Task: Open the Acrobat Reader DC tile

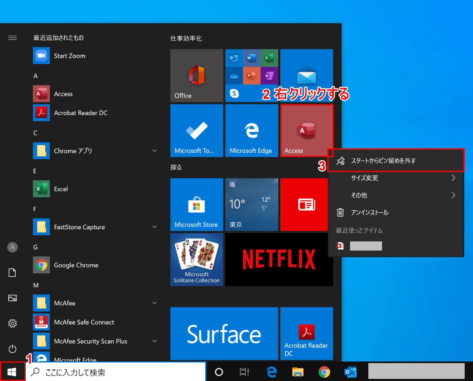Action: click(x=306, y=333)
